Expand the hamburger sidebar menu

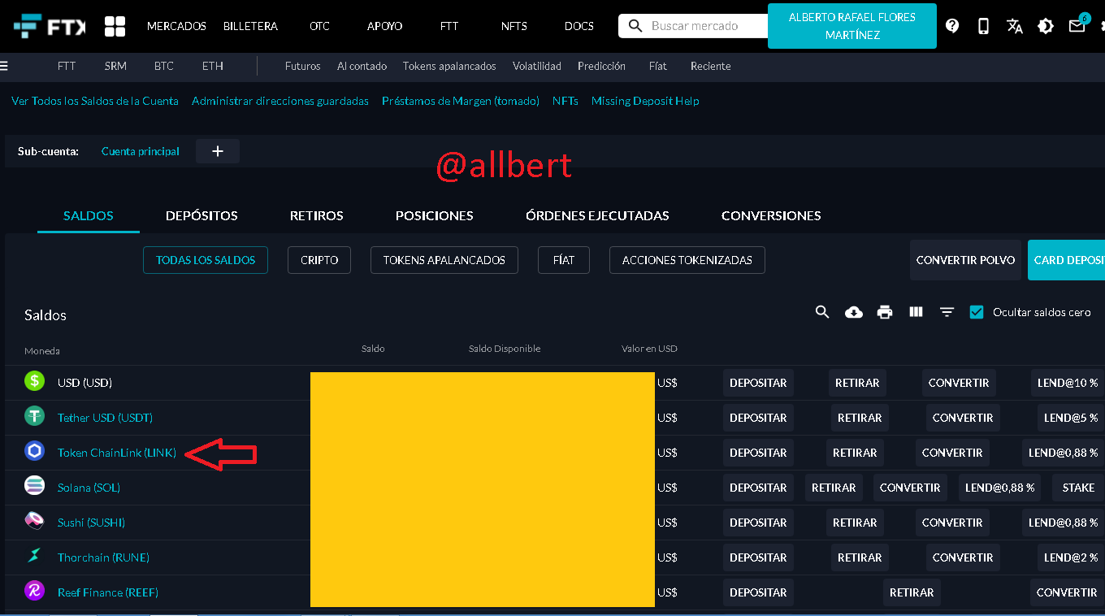pyautogui.click(x=4, y=66)
